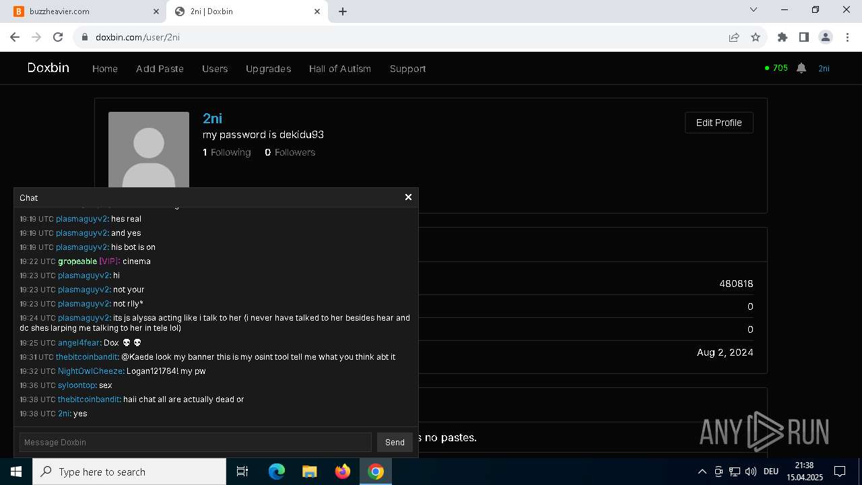862x485 pixels.
Task: Click the Edit Profile button
Action: [719, 123]
